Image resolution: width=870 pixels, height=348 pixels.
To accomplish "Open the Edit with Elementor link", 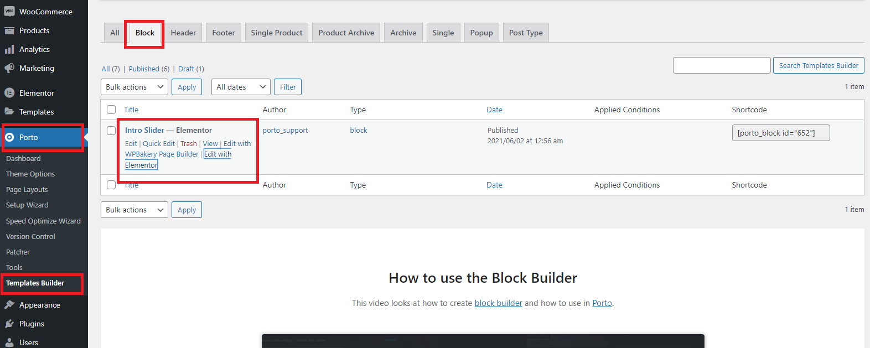I will (x=178, y=159).
